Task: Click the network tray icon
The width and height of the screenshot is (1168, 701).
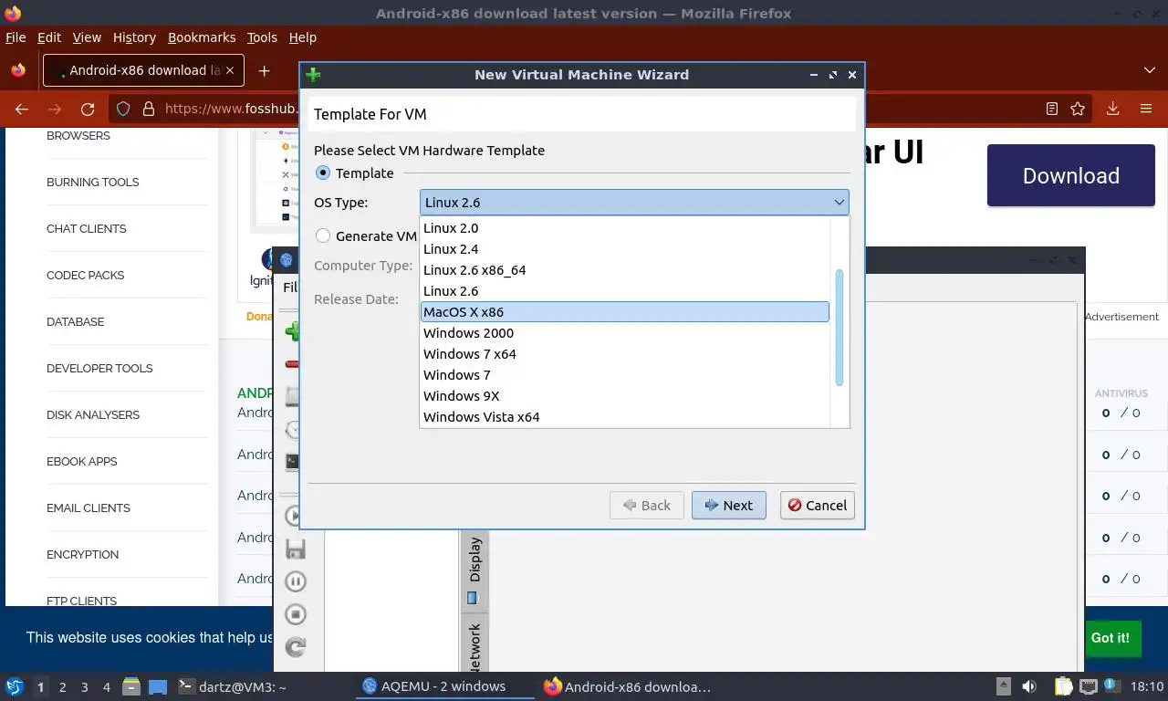Action: (x=1089, y=686)
